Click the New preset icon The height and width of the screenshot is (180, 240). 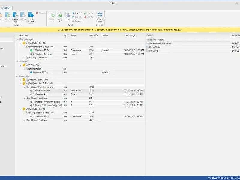(x=67, y=15)
